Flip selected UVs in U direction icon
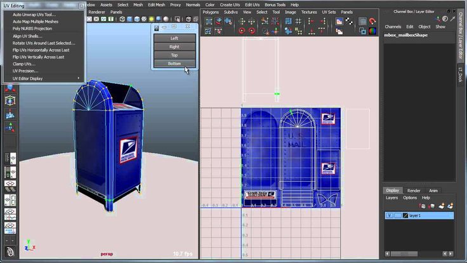This screenshot has height=263, width=467. (x=242, y=21)
